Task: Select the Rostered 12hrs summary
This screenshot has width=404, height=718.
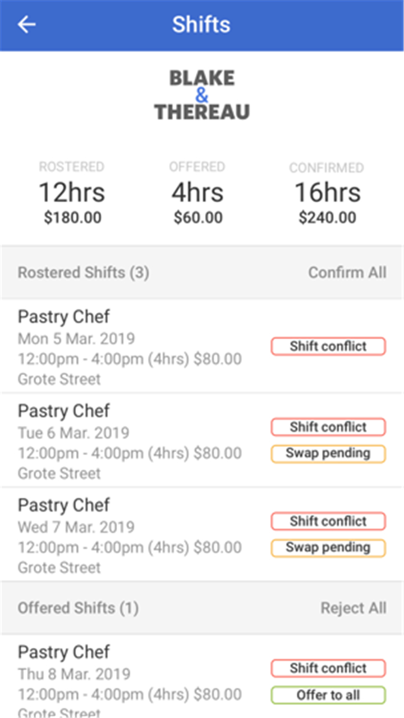Action: (72, 193)
